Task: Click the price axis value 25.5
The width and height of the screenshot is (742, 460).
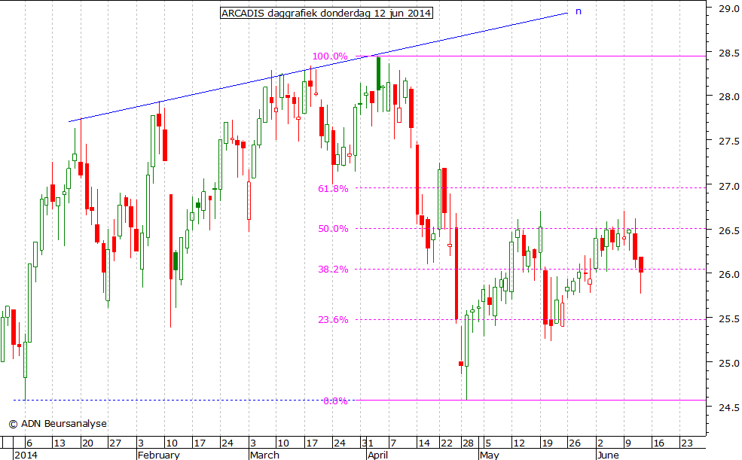Action: point(728,318)
